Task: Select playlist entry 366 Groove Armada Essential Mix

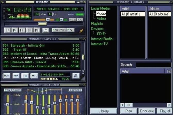Action: click(41, 66)
